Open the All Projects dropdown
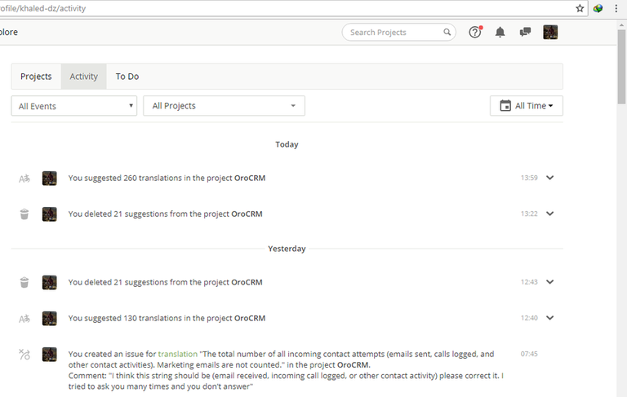627x397 pixels. (x=224, y=106)
